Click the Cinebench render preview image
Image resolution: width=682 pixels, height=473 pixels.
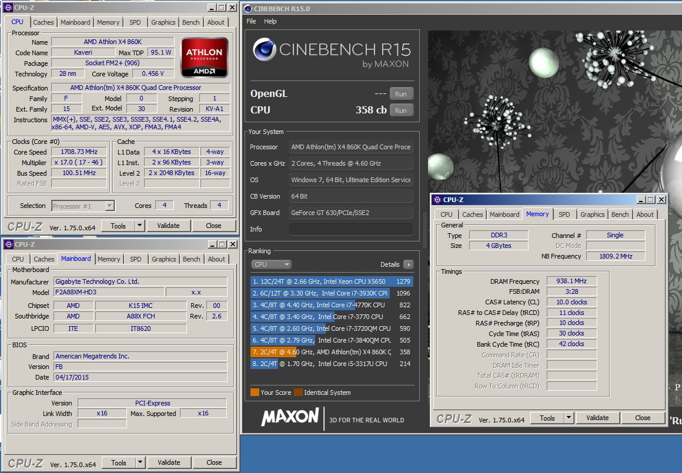(x=554, y=111)
